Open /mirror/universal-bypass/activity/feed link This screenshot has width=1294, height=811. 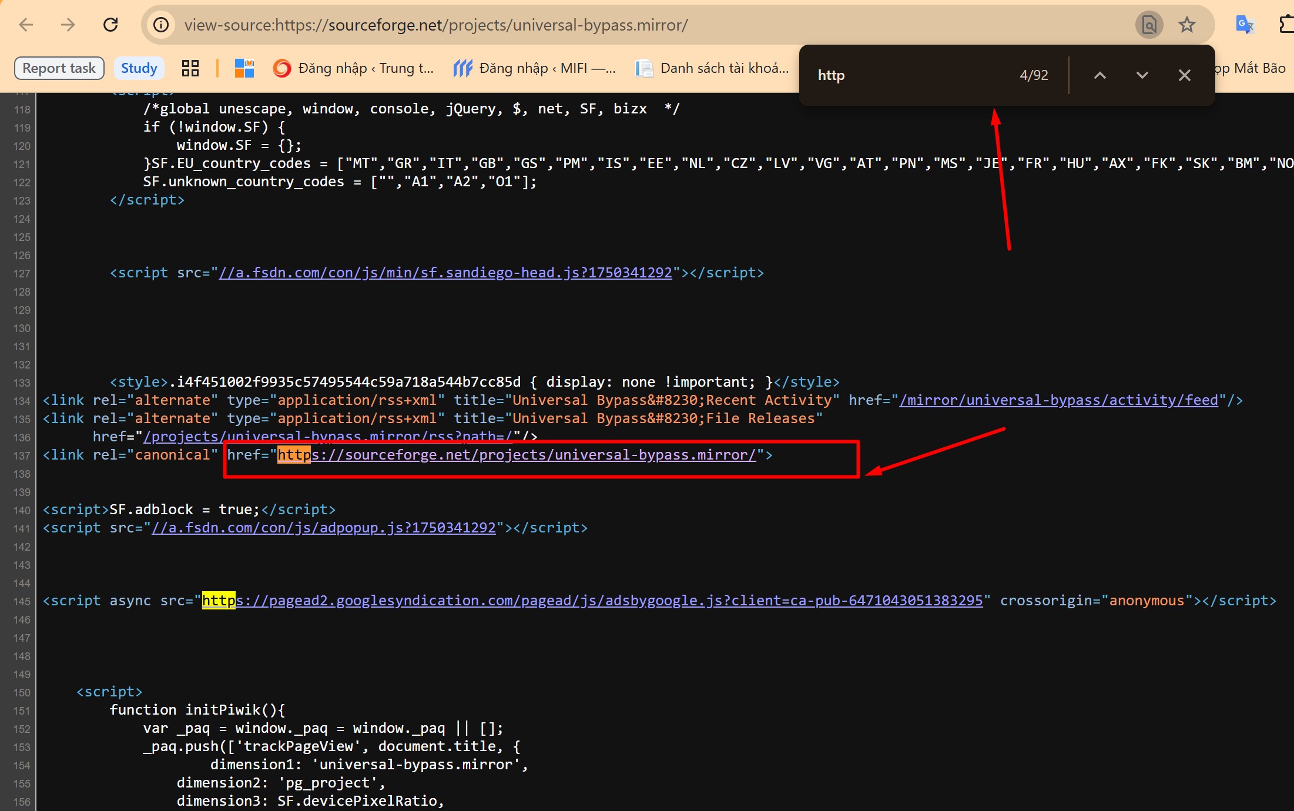pyautogui.click(x=1058, y=400)
